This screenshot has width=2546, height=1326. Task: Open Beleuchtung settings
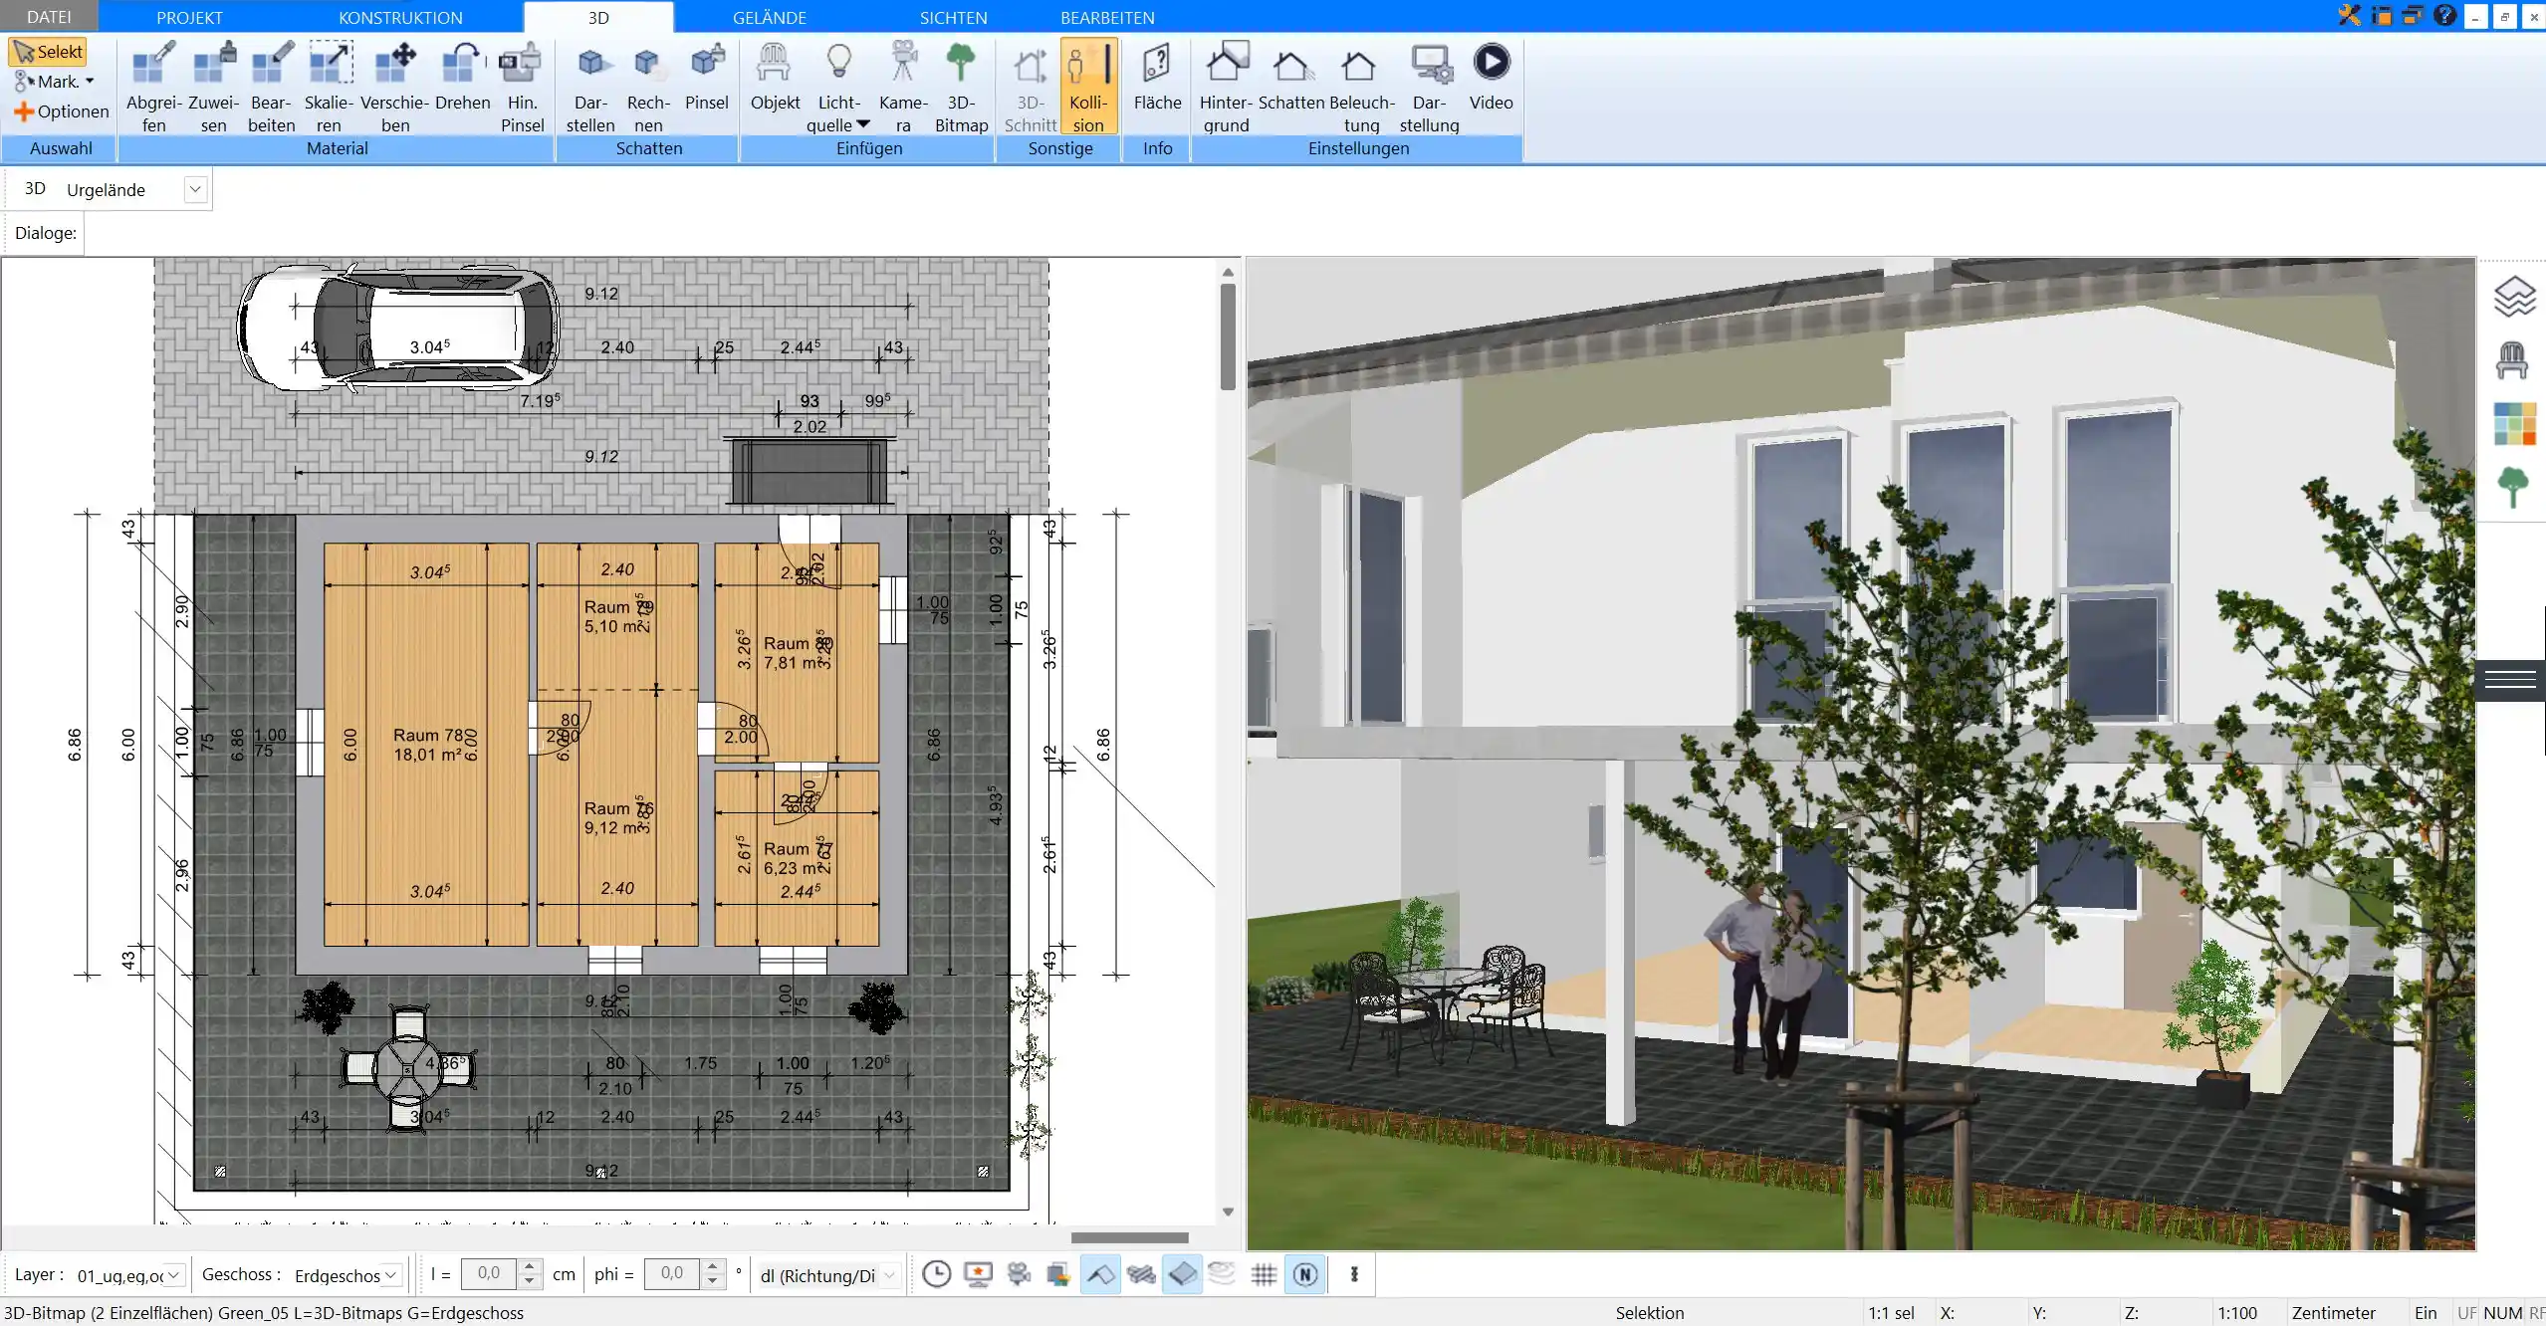1361,87
